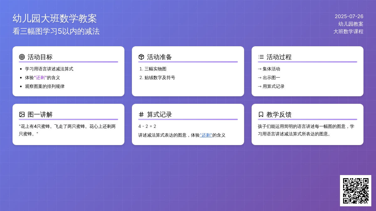The height and width of the screenshot is (211, 376).
Task: Click the box icon beside 活动准备
Action: pyautogui.click(x=141, y=57)
